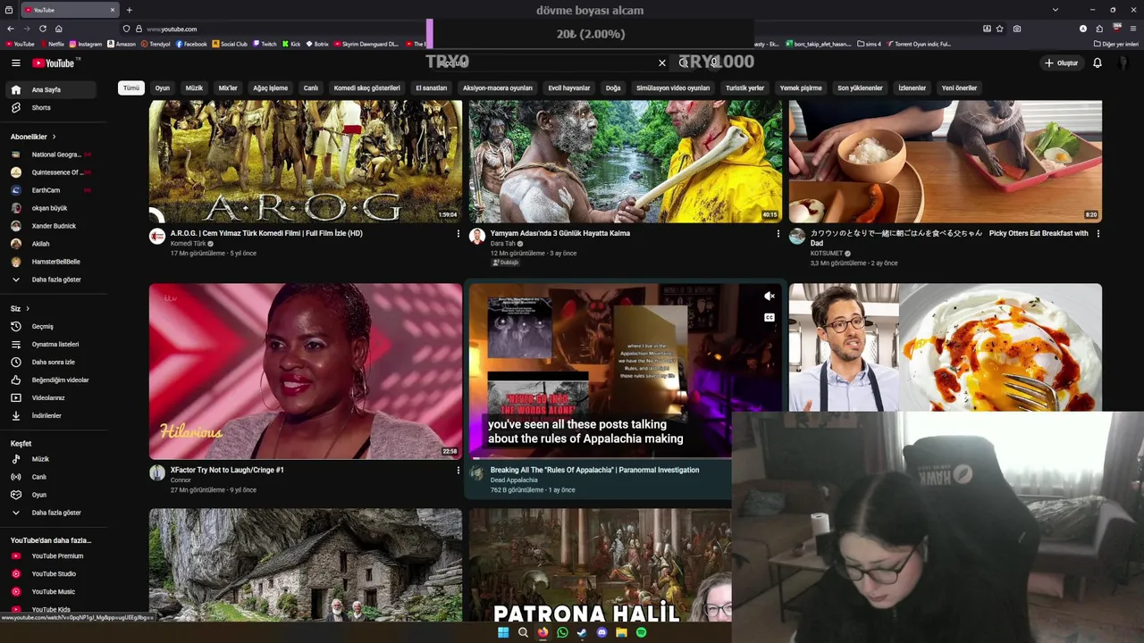Click the browser back arrow
Image resolution: width=1144 pixels, height=643 pixels.
click(x=9, y=29)
